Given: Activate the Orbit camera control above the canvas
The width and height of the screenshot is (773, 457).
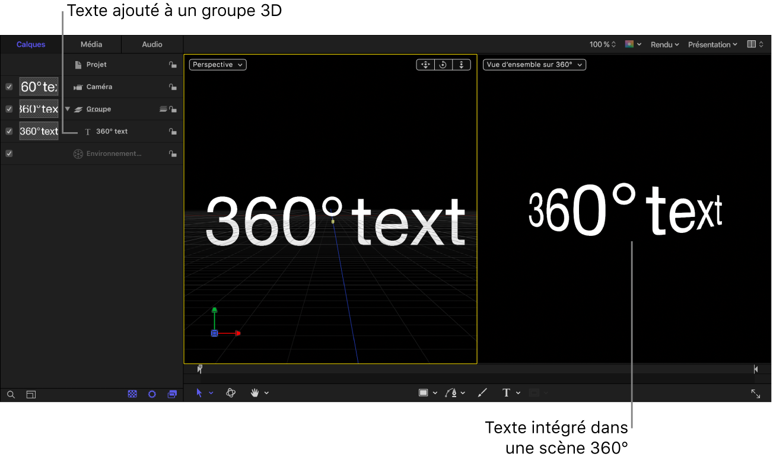Looking at the screenshot, I should tap(443, 65).
